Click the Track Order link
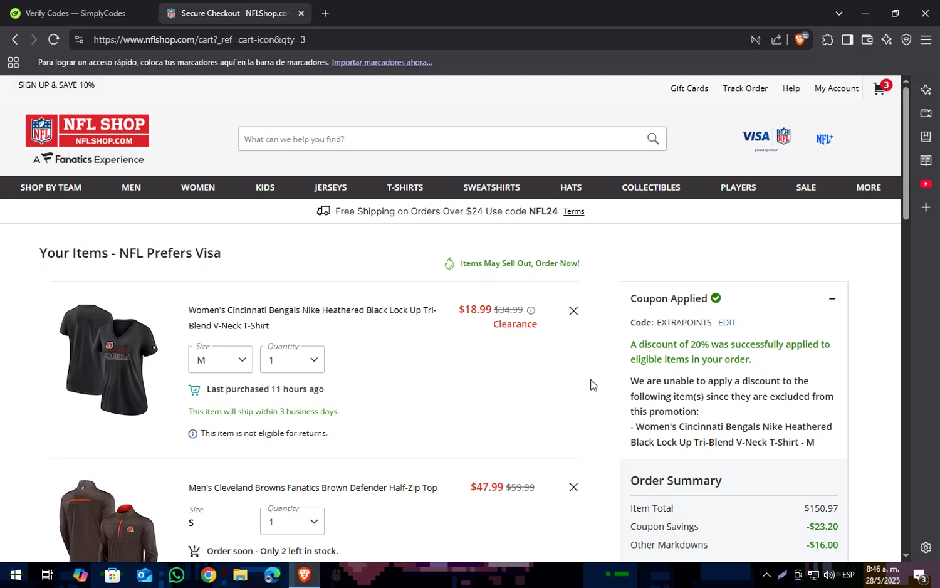940x588 pixels. [x=745, y=88]
